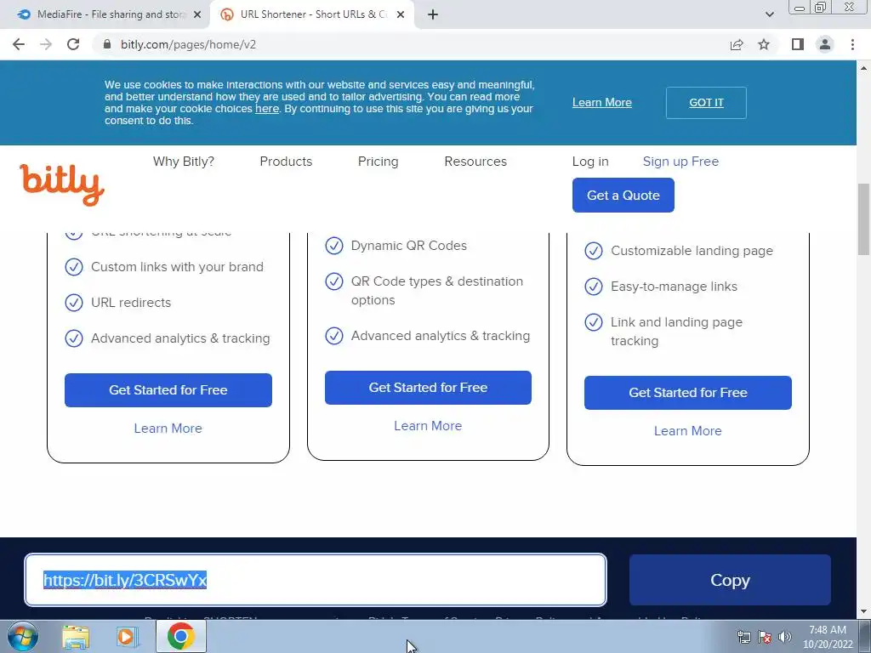Click the address bar URL
This screenshot has height=653, width=871.
(188, 44)
